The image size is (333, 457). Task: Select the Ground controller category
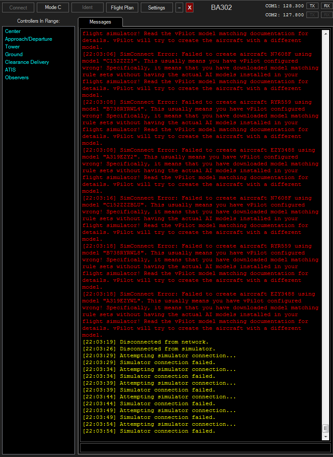[14, 54]
